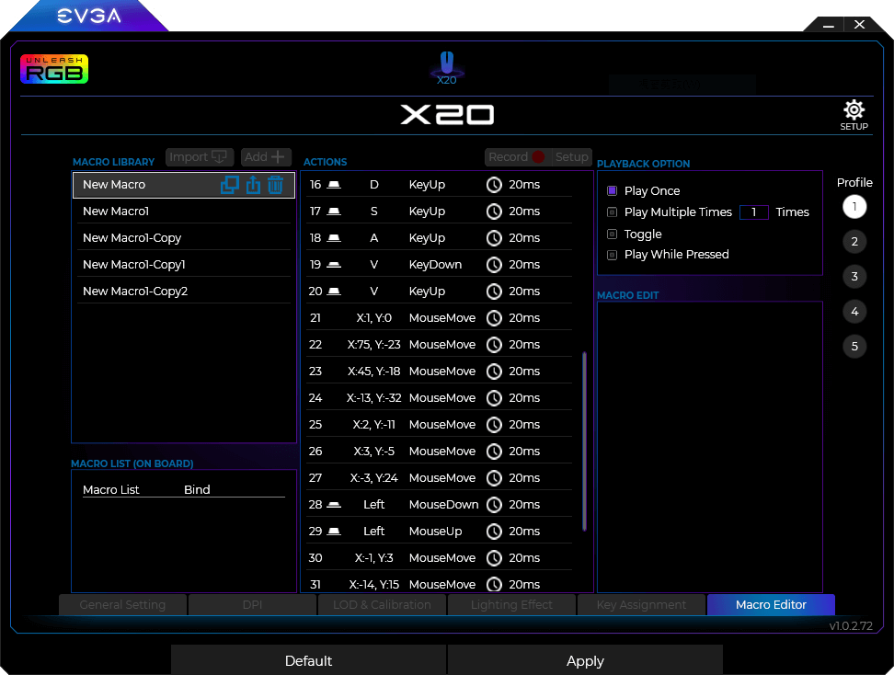Click button icon on row 28 MouseDown
894x675 pixels.
point(334,505)
